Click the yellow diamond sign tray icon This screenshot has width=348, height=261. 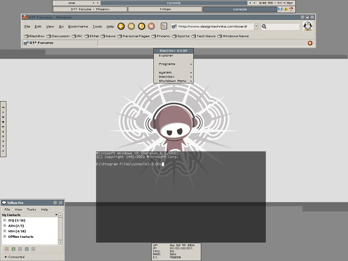pyautogui.click(x=286, y=9)
